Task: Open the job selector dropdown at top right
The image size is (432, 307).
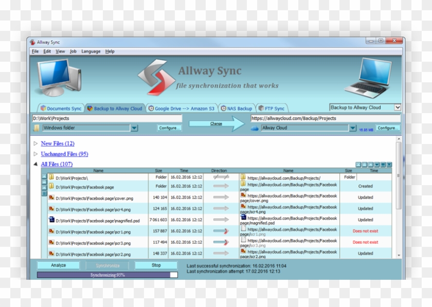Action: tap(397, 107)
